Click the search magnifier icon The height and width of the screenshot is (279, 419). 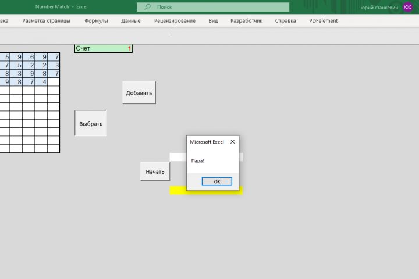pos(147,6)
